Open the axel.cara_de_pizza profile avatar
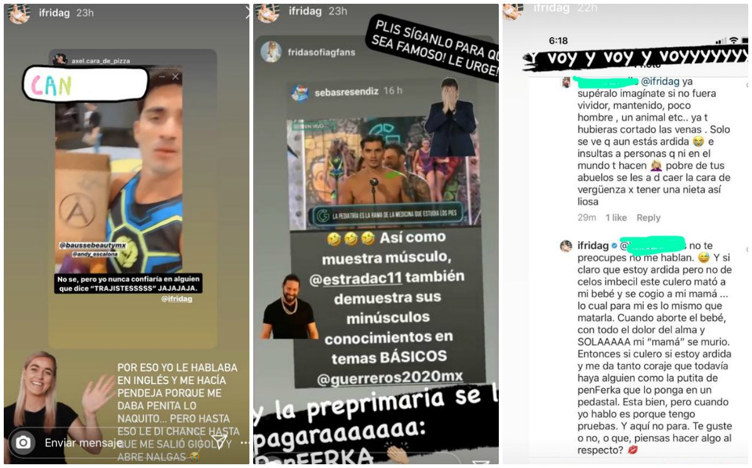Viewport: 752px width, 468px height. click(60, 60)
